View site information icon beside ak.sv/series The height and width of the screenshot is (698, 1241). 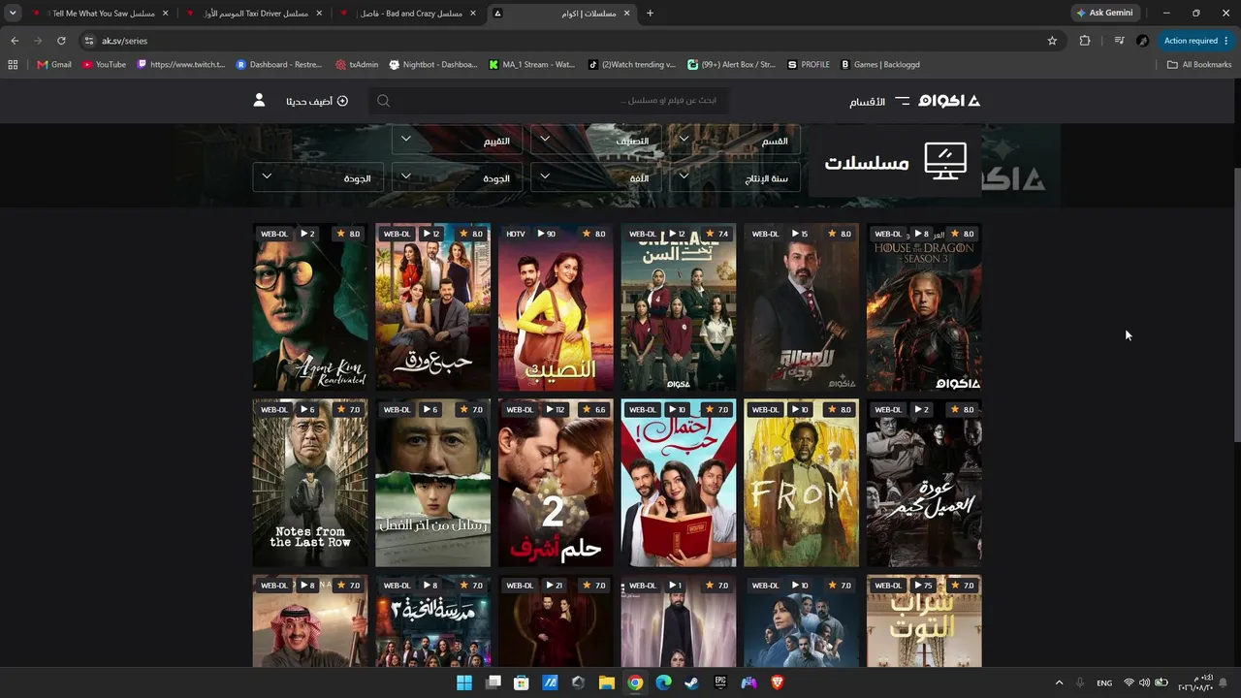pos(89,41)
